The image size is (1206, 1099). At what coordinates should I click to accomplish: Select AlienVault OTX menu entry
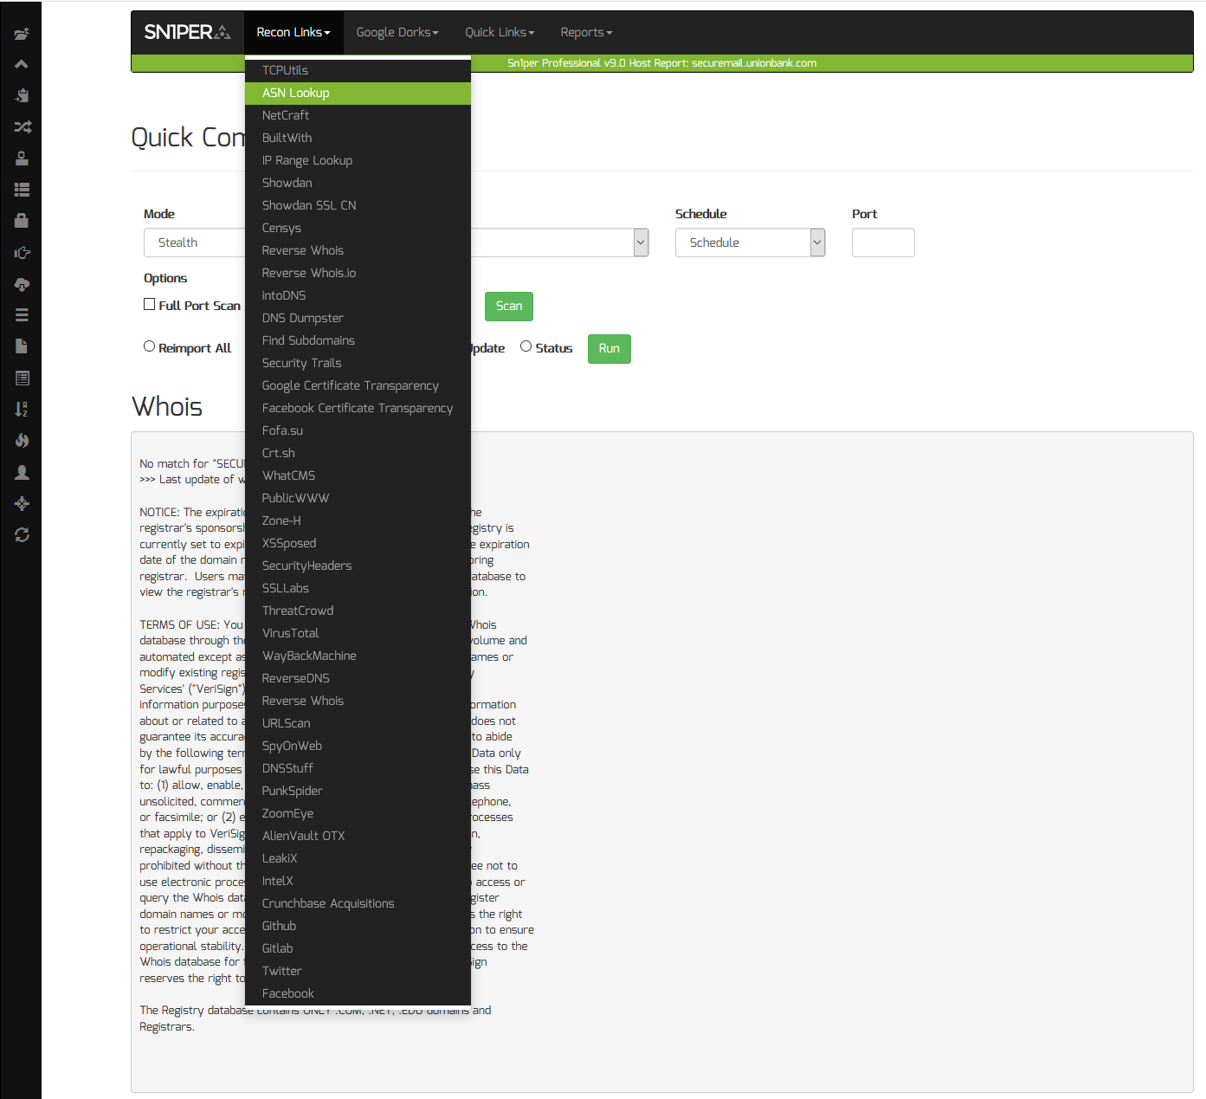(358, 836)
